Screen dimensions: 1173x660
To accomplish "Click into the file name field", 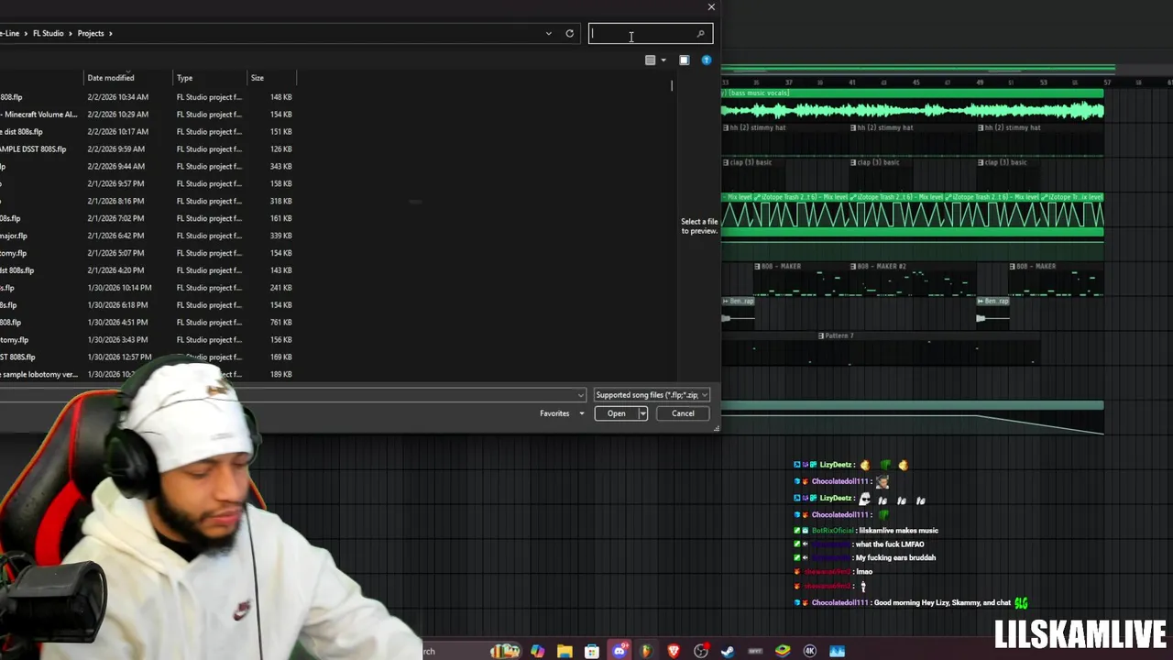I will point(288,395).
